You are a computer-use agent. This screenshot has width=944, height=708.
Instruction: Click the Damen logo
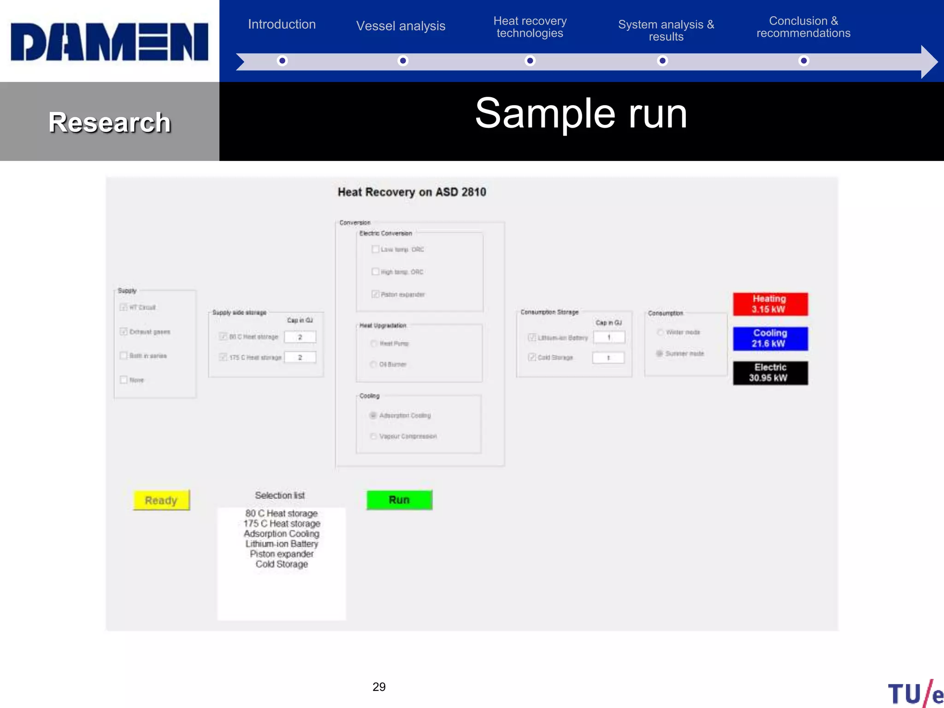coord(110,42)
